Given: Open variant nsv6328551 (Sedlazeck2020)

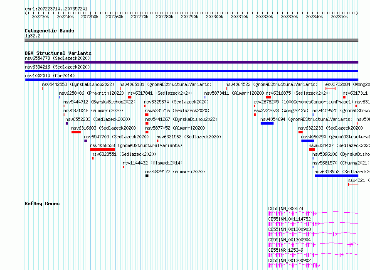Looking at the screenshot, I should click(124, 154).
